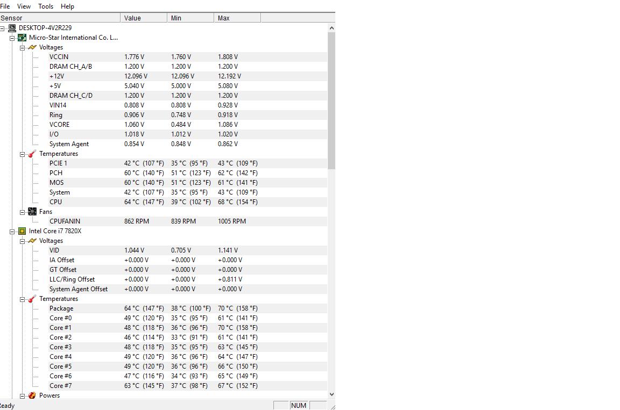Click the Value column header
The height and width of the screenshot is (410, 620).
144,18
